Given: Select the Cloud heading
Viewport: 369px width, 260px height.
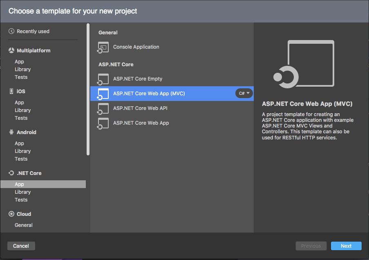Looking at the screenshot, I should (24, 214).
